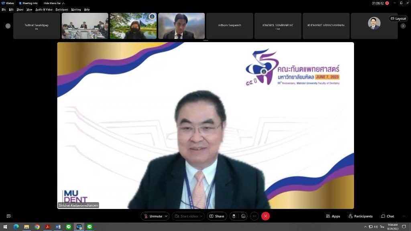
Task: Open the Audio & Video menu
Action: (44, 9)
